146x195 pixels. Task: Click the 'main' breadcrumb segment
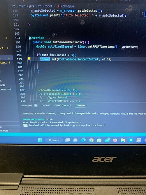click(22, 6)
